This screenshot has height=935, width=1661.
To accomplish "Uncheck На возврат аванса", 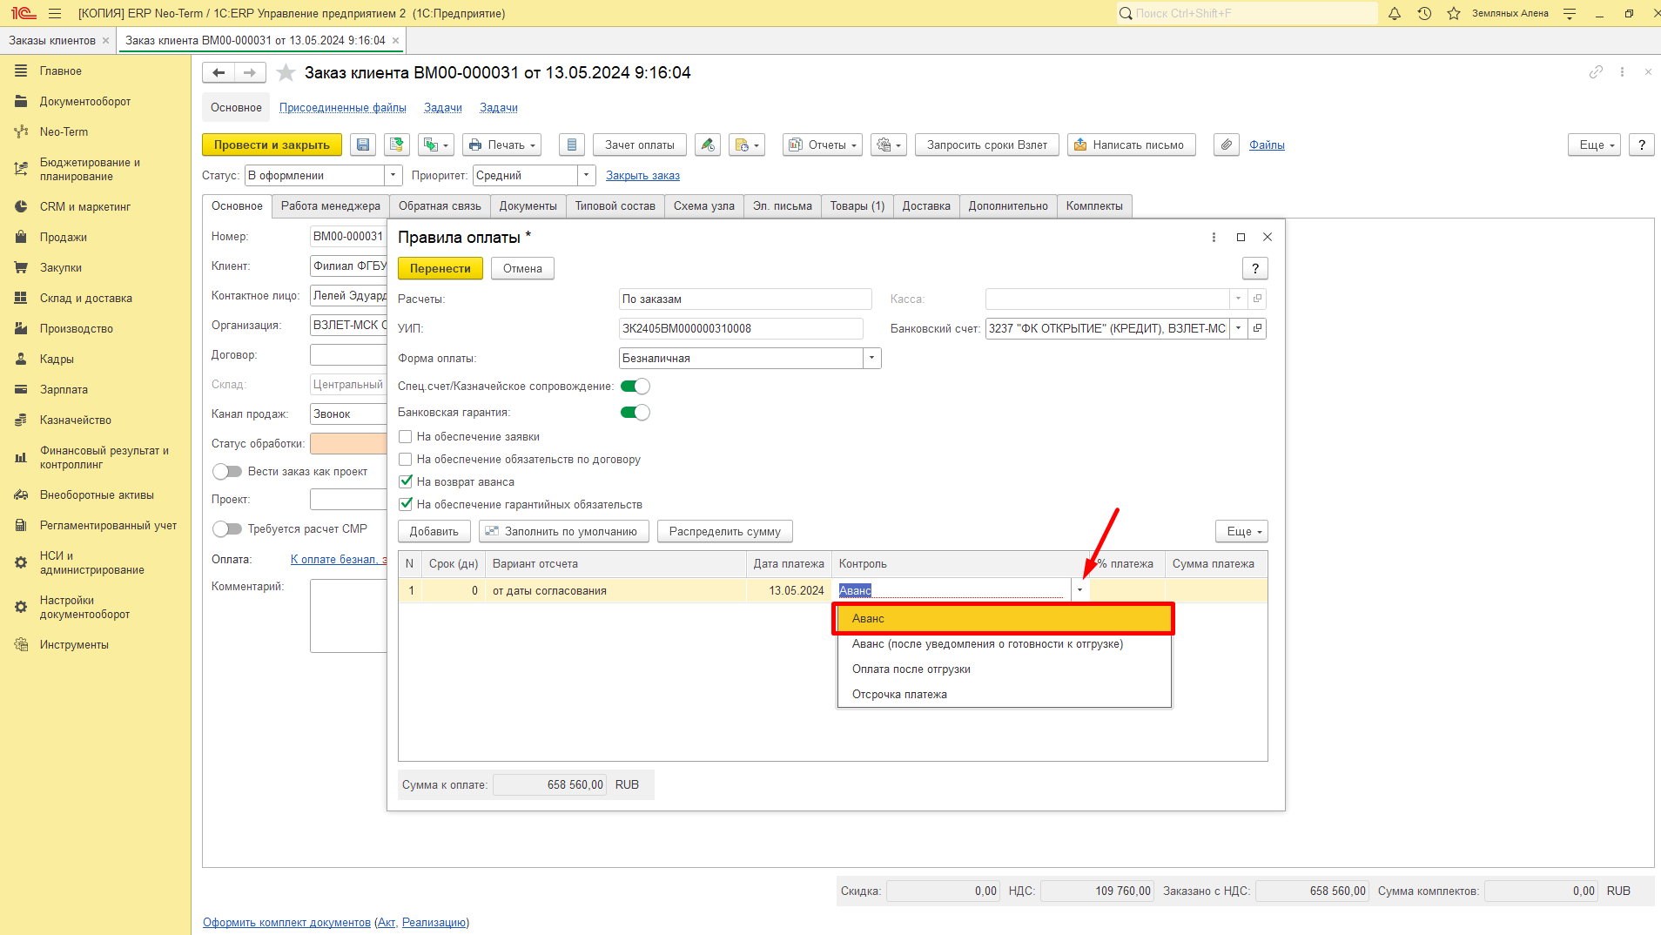I will tap(406, 481).
